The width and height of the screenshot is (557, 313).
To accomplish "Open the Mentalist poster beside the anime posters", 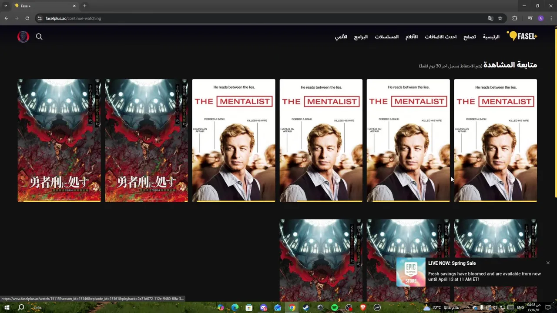I will point(234,140).
